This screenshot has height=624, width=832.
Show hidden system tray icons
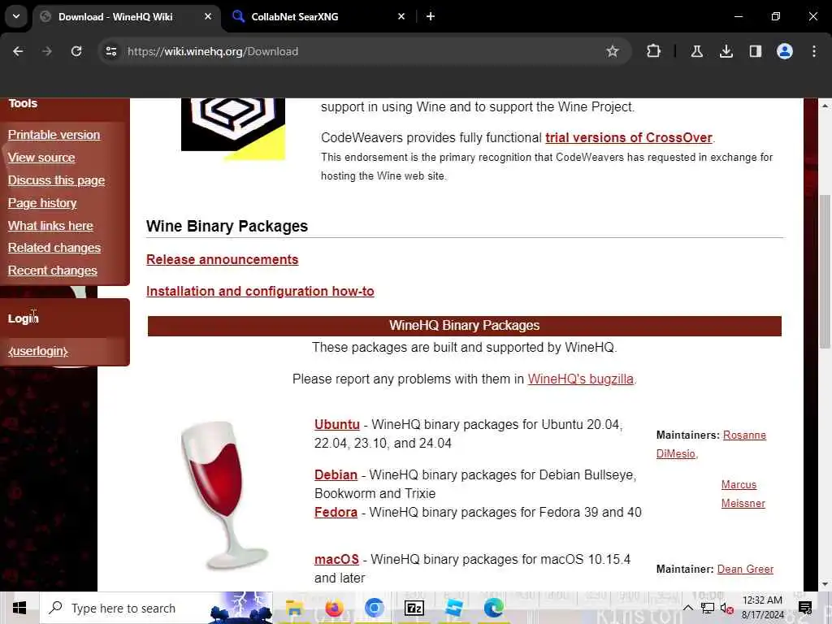(687, 608)
